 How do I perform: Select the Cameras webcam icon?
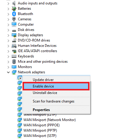14,19
